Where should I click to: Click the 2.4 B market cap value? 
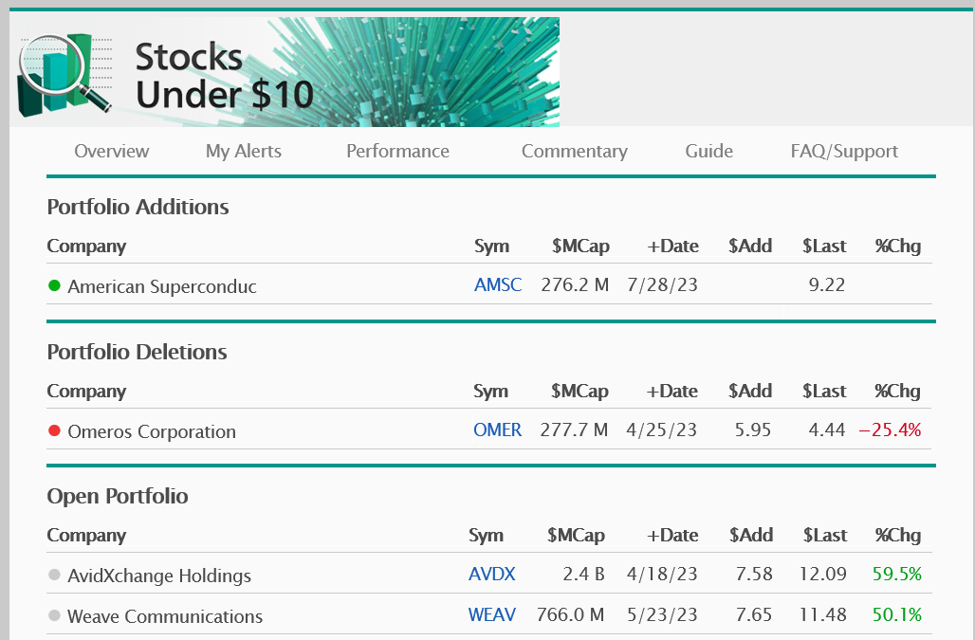(583, 574)
